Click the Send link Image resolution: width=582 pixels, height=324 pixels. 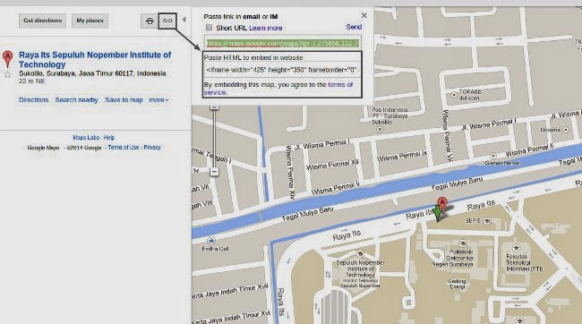354,27
